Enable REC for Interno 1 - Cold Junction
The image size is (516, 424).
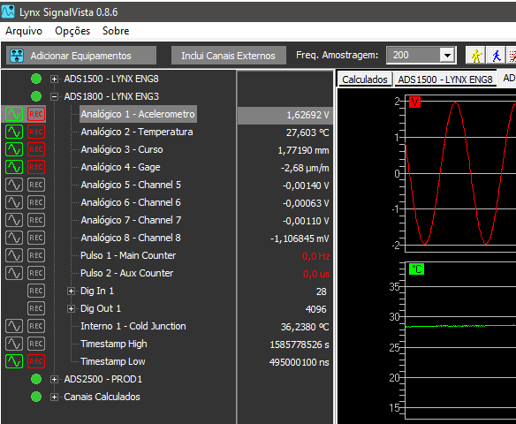pyautogui.click(x=36, y=326)
